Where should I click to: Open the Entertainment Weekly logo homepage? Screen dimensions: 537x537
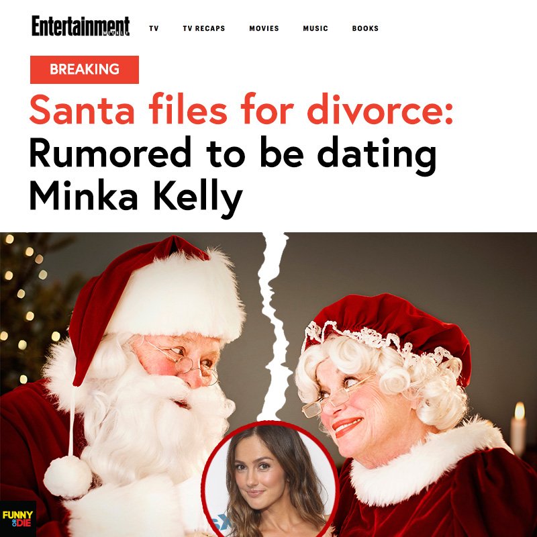pos(81,26)
